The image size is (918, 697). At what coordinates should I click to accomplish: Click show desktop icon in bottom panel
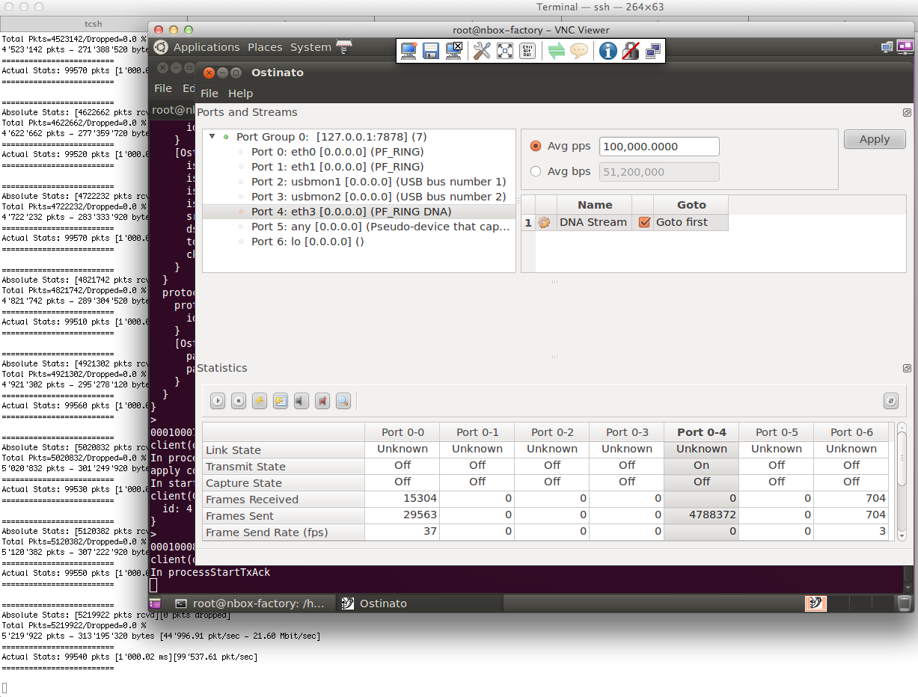point(156,604)
